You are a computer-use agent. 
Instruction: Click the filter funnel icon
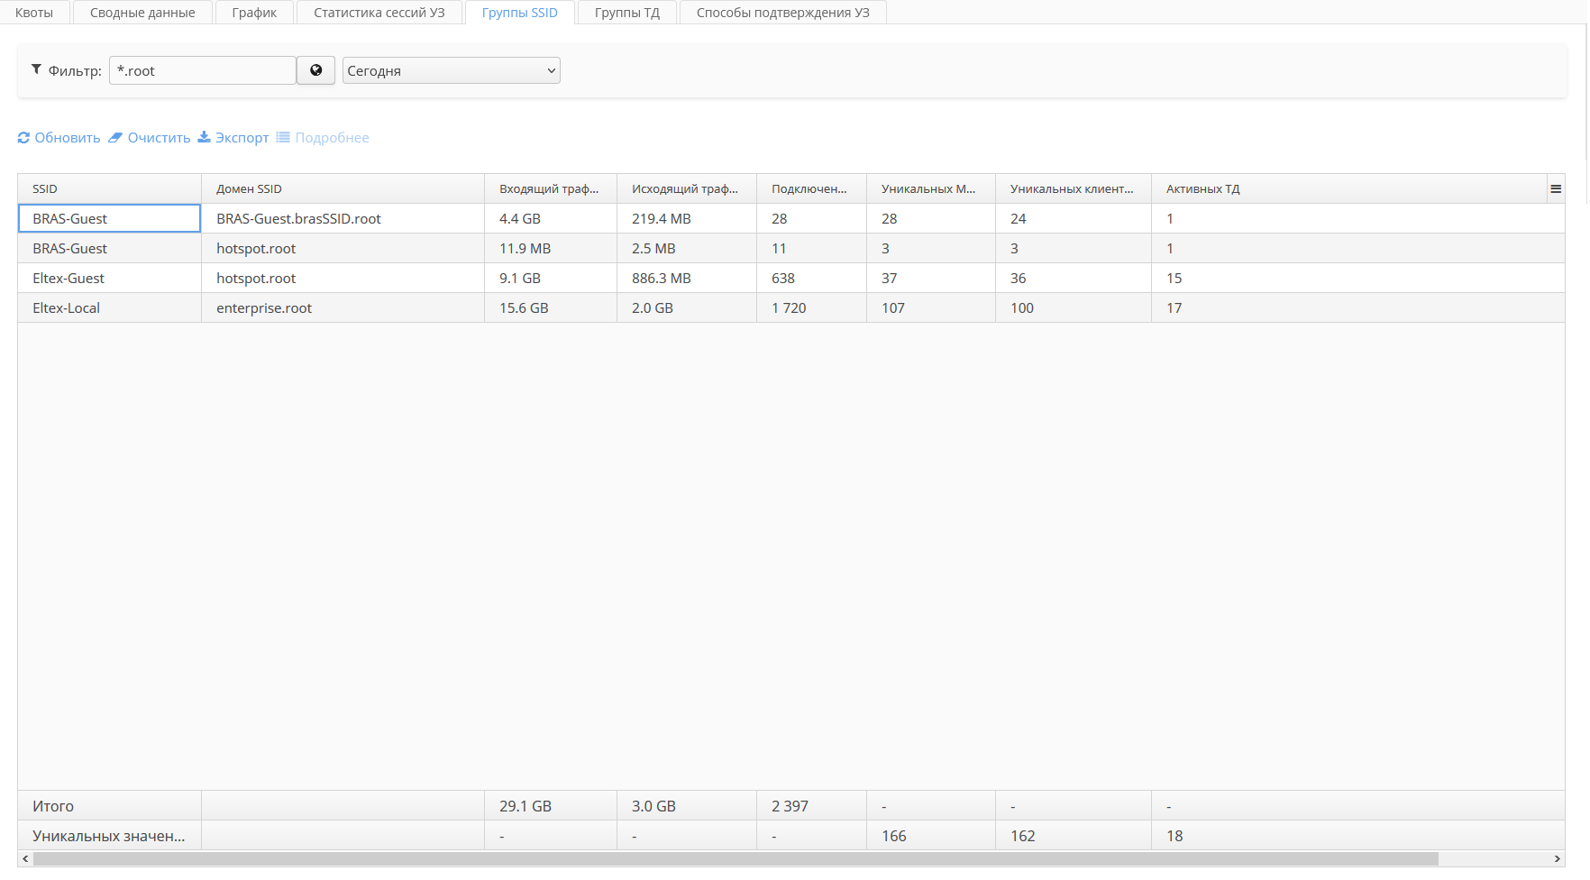click(36, 69)
